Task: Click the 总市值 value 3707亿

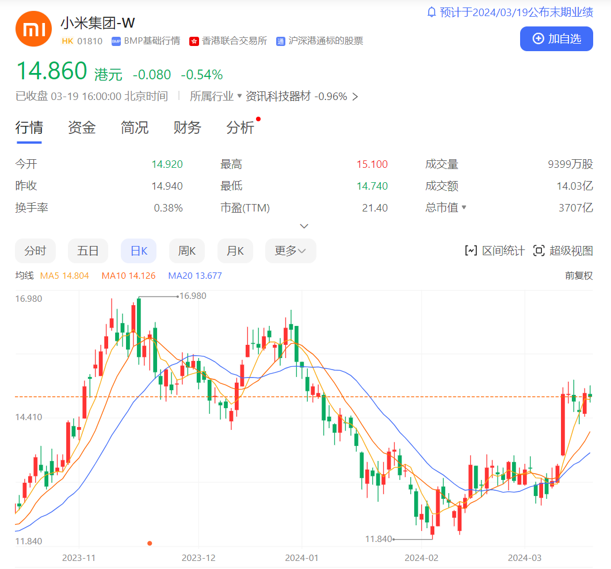Action: click(x=576, y=208)
